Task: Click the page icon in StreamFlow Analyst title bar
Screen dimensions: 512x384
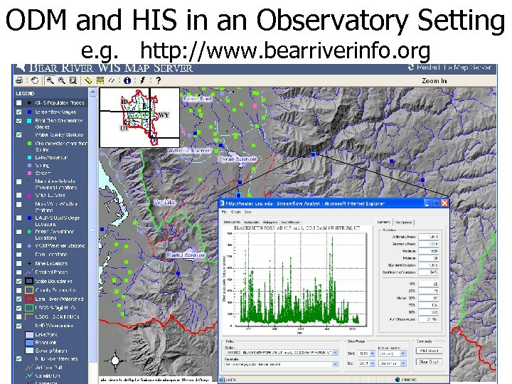Action: pyautogui.click(x=222, y=203)
